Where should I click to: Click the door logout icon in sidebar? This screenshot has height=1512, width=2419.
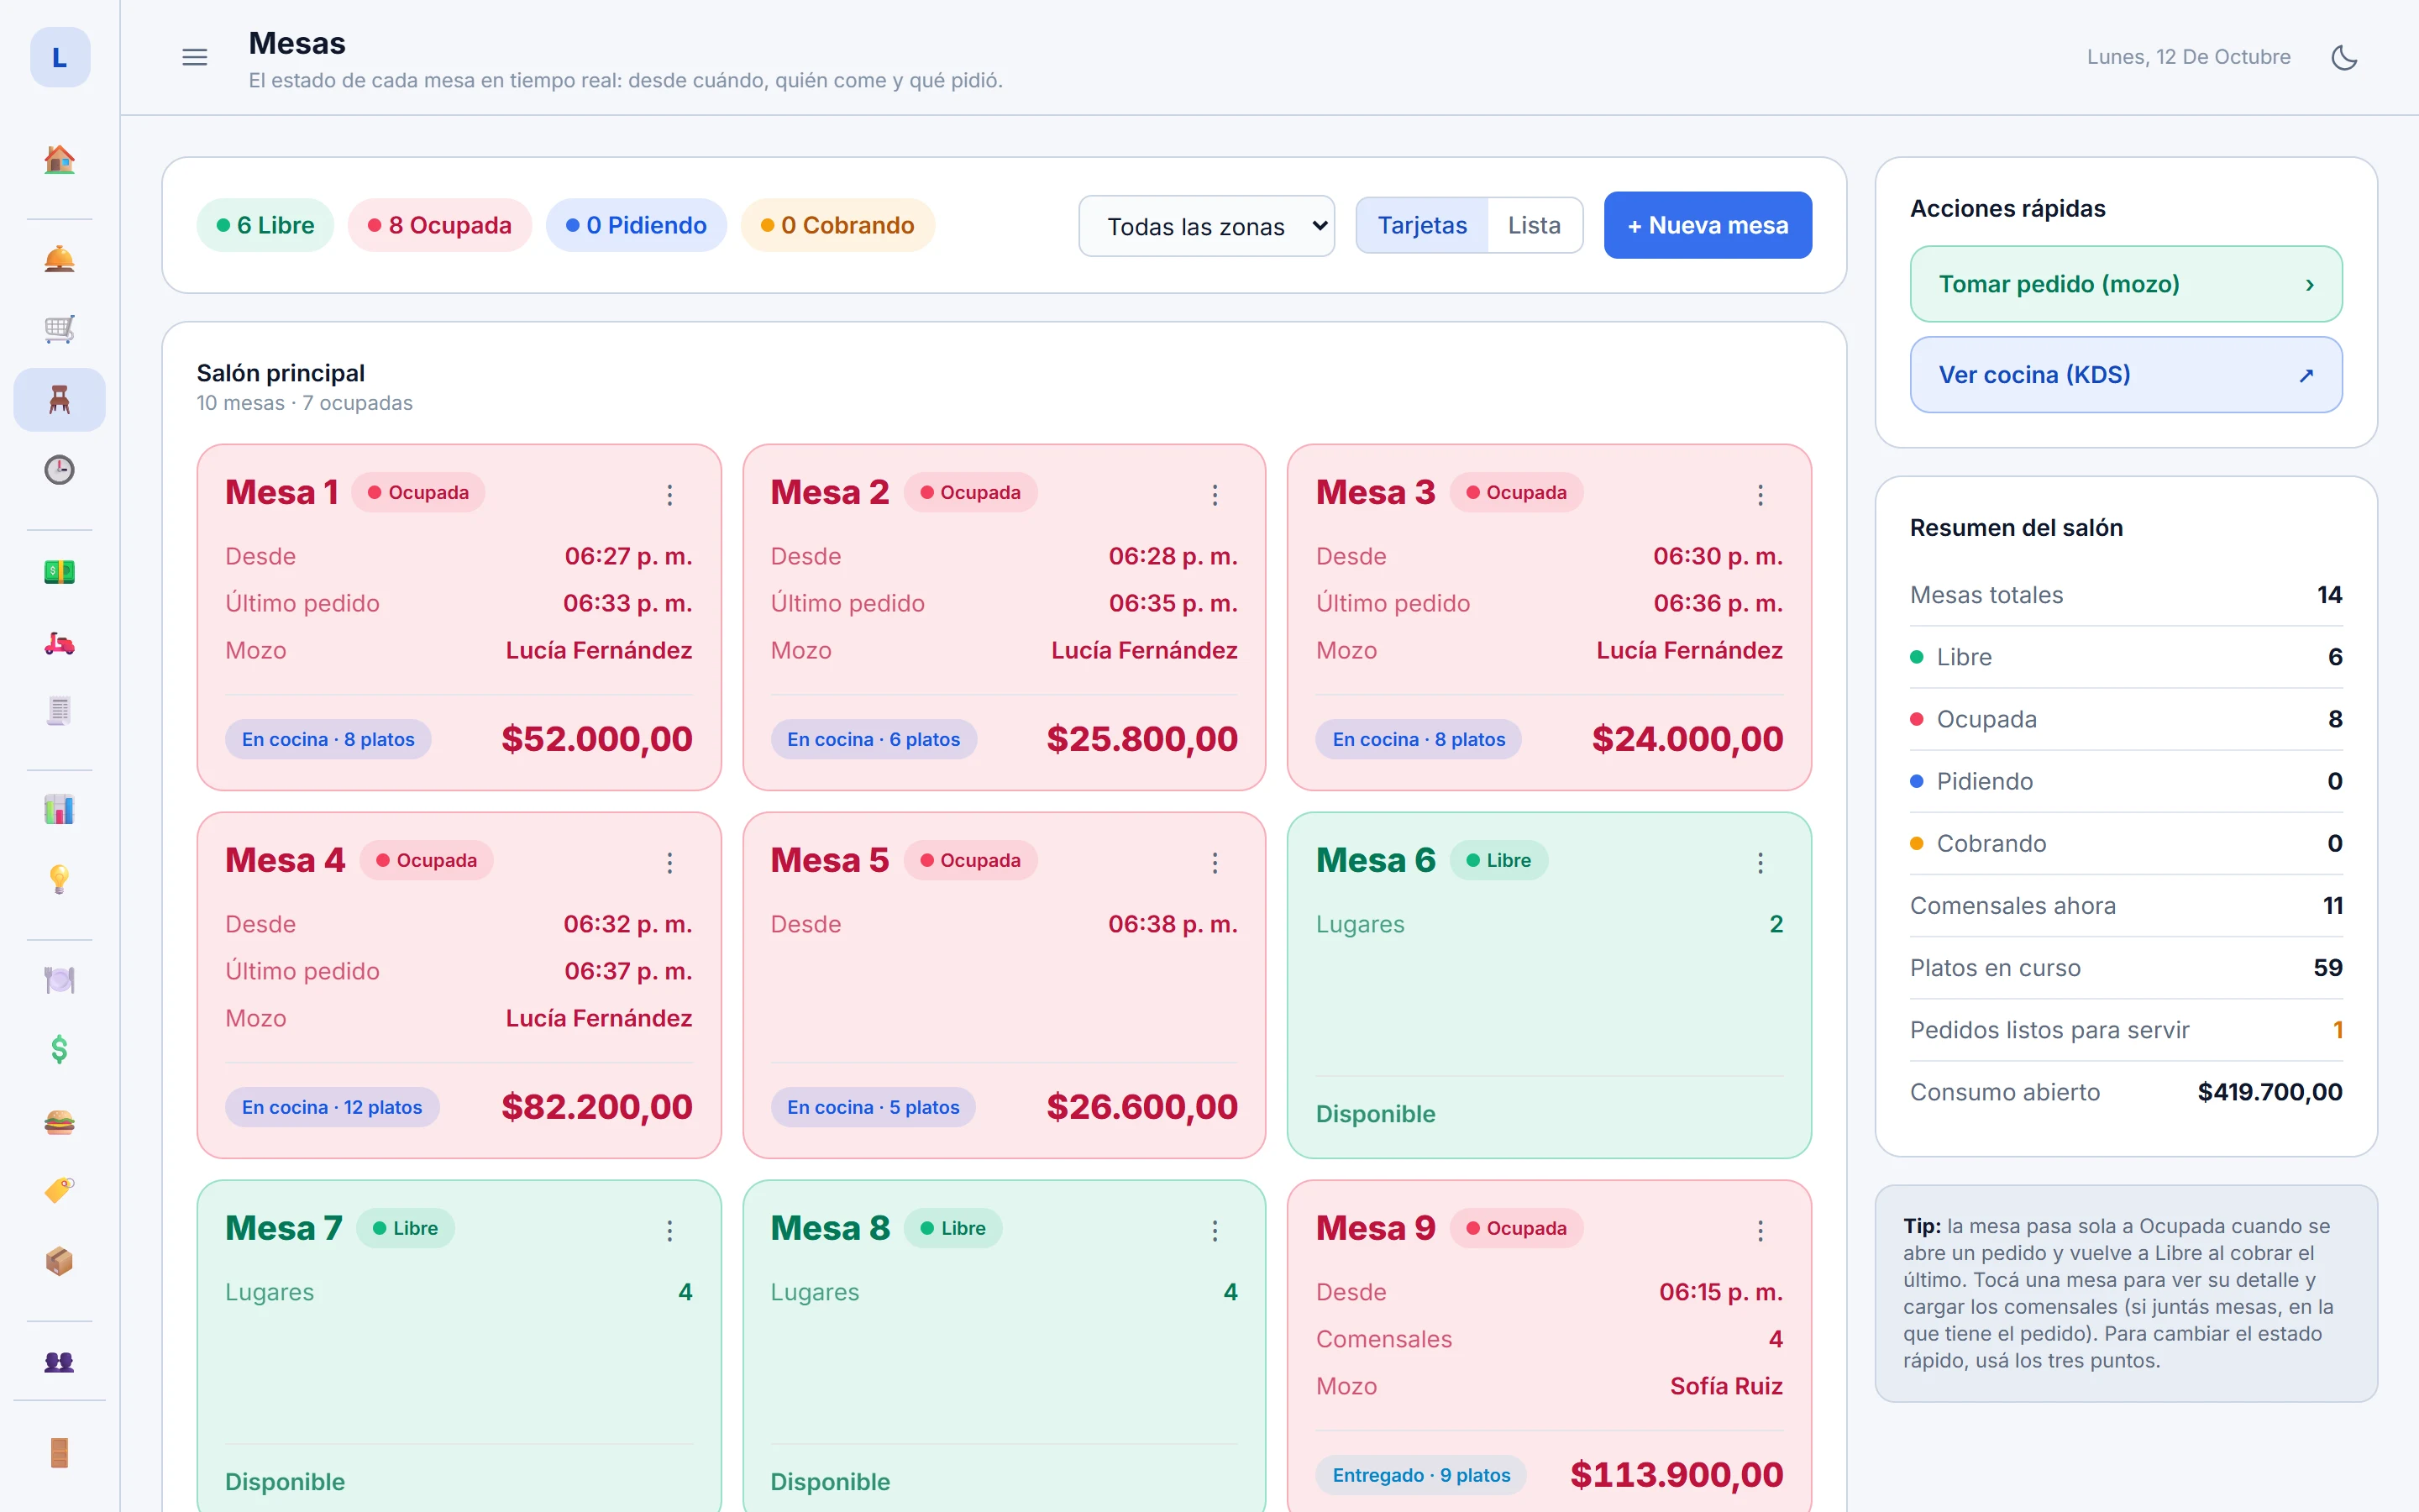59,1452
